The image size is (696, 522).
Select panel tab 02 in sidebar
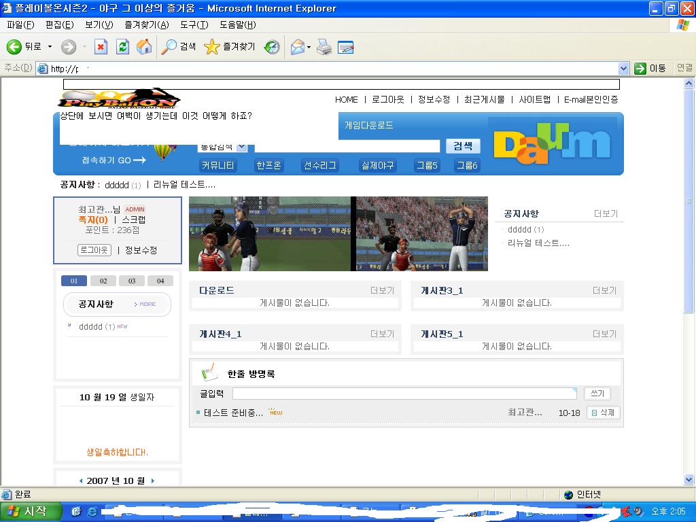pyautogui.click(x=103, y=281)
